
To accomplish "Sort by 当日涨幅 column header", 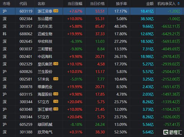I will tap(75, 4).
